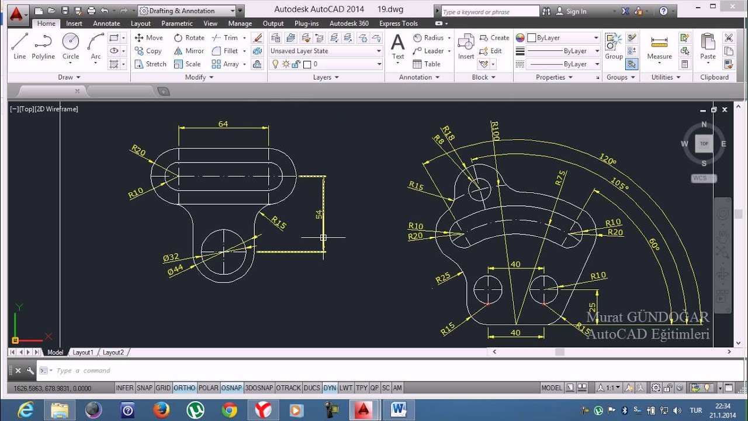Open the Layout1 tab
Viewport: 748px width, 421px height.
pyautogui.click(x=82, y=353)
